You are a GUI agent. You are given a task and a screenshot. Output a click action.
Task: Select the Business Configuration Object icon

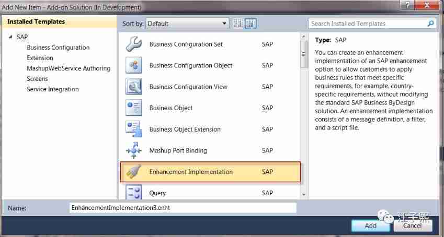pos(133,66)
